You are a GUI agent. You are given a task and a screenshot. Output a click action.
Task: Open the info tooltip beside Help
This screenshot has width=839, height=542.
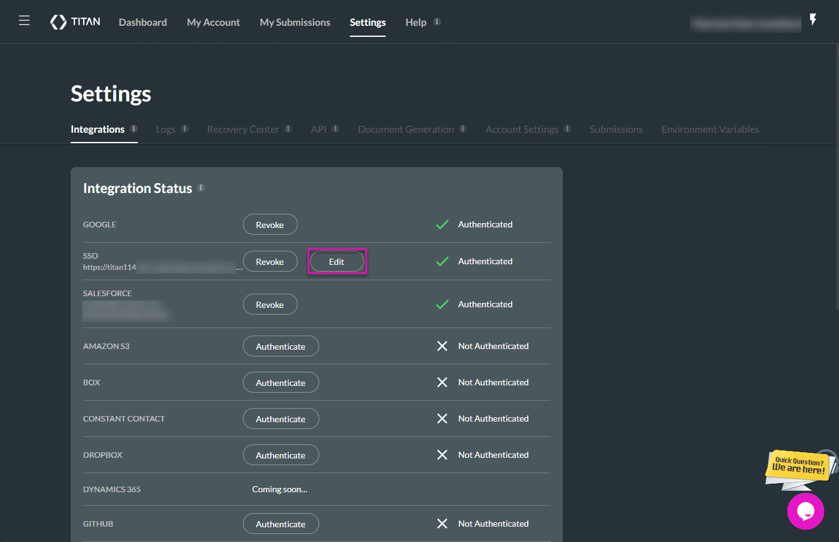[x=438, y=22]
